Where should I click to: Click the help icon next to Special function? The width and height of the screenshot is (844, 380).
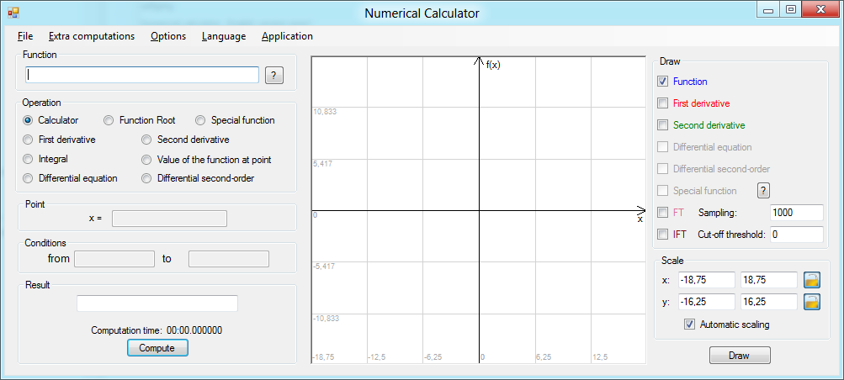click(x=763, y=190)
